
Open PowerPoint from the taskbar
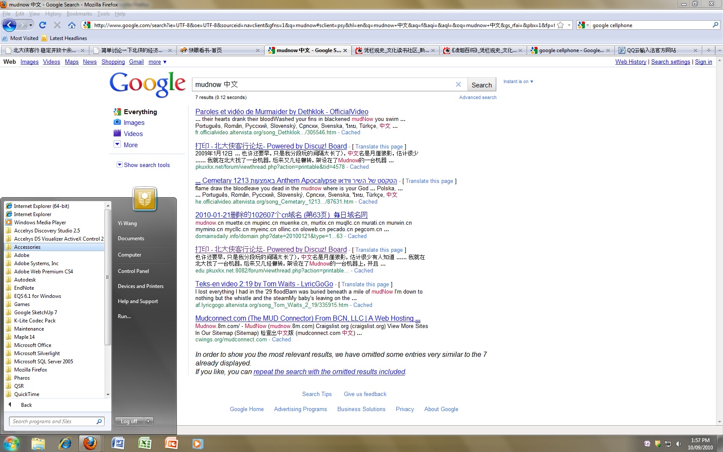point(171,443)
